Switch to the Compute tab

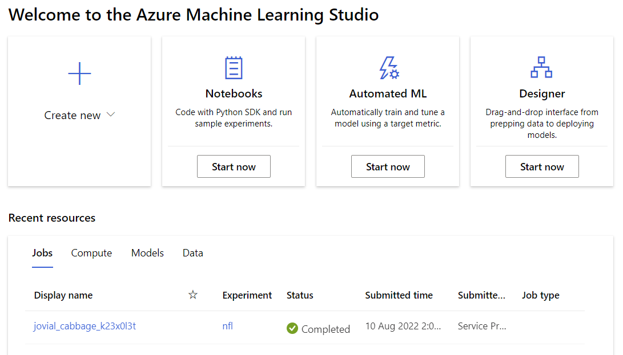(91, 253)
